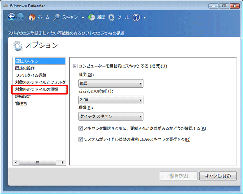This screenshot has height=194, width=243.
Task: Click the ツール toolbar label
Action: (x=123, y=17)
